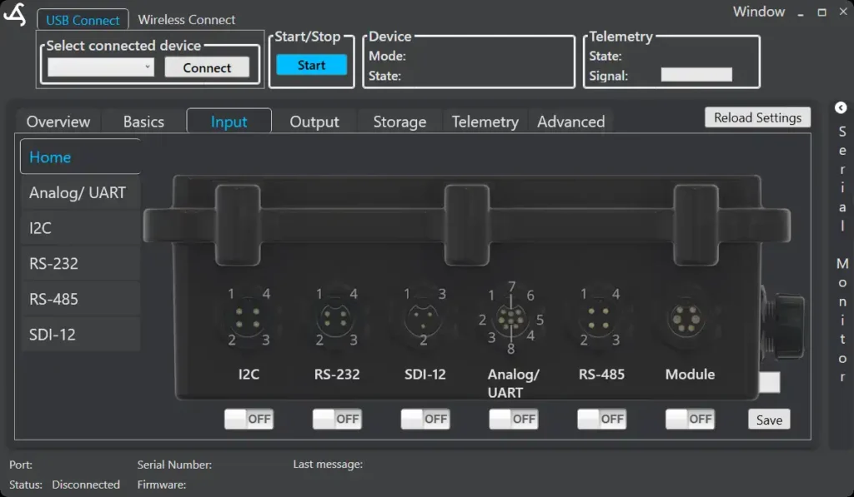Viewport: 854px width, 497px height.
Task: Toggle the Module port switch
Action: pos(690,419)
